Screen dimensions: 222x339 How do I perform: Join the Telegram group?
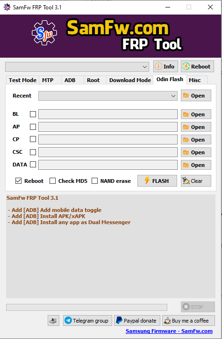(87, 320)
